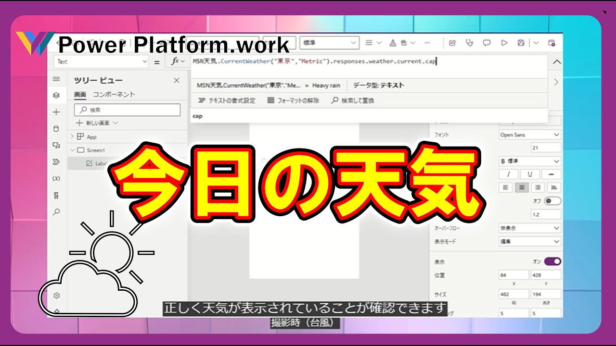Click 検索して置換 find and replace

click(353, 100)
